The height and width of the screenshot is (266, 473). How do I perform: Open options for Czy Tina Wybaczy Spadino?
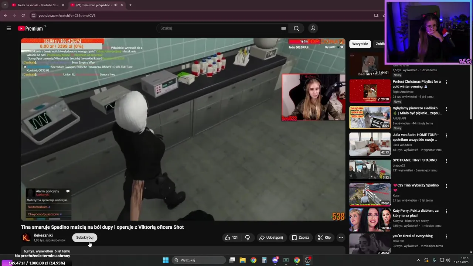(446, 186)
